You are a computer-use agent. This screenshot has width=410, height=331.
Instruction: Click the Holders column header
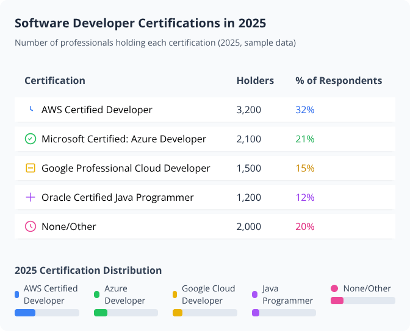click(255, 80)
